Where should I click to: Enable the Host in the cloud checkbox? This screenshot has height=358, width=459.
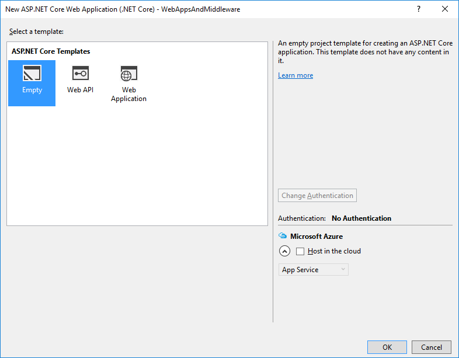click(300, 251)
